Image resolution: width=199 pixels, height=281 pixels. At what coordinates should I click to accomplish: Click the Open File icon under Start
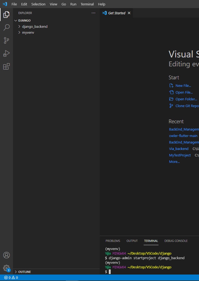point(171,92)
